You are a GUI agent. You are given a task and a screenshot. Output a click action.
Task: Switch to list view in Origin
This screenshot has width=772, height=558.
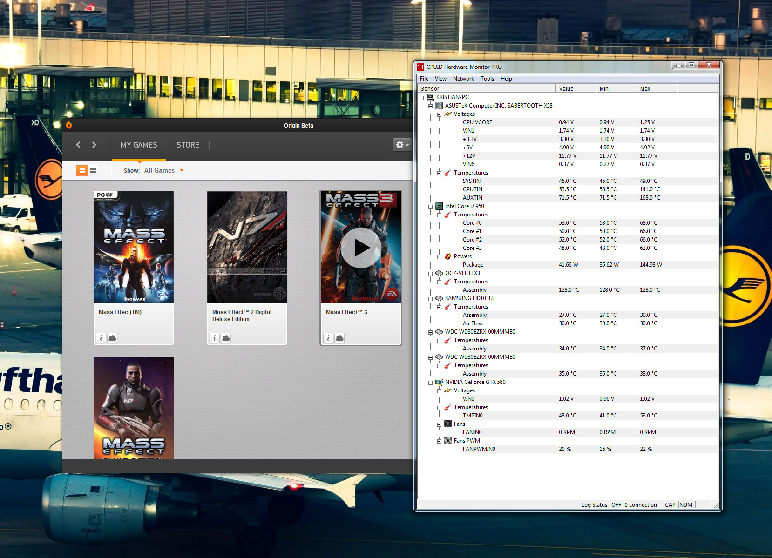93,170
